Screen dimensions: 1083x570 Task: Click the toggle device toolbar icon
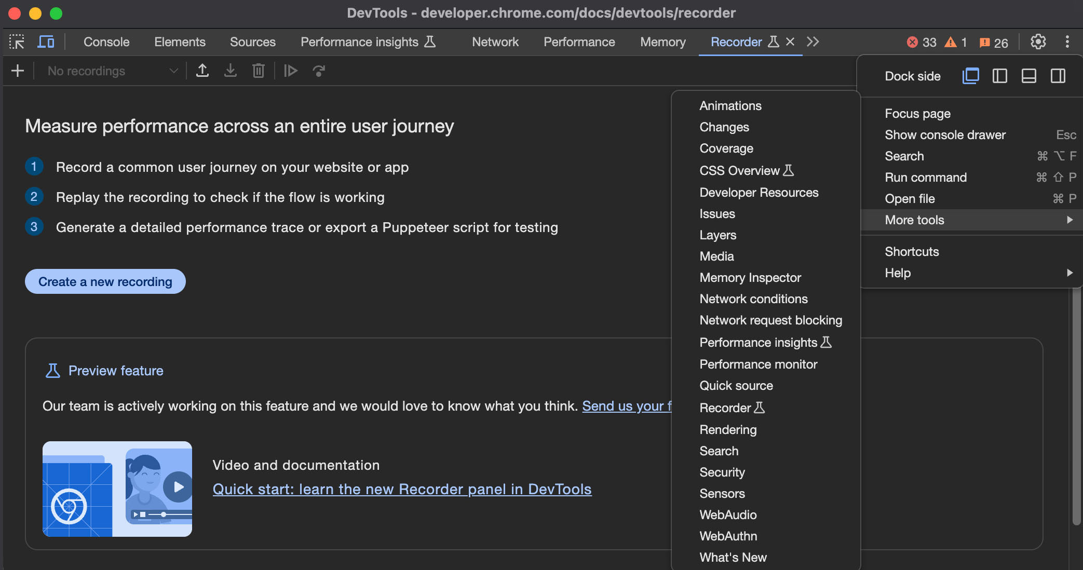pyautogui.click(x=45, y=41)
